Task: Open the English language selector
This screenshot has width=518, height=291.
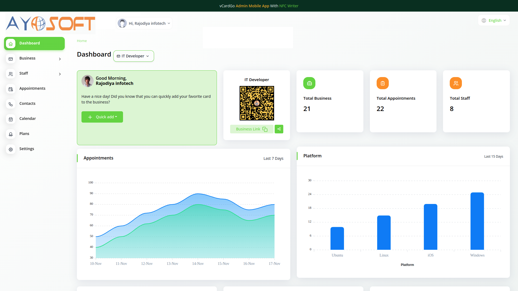Action: click(x=494, y=20)
